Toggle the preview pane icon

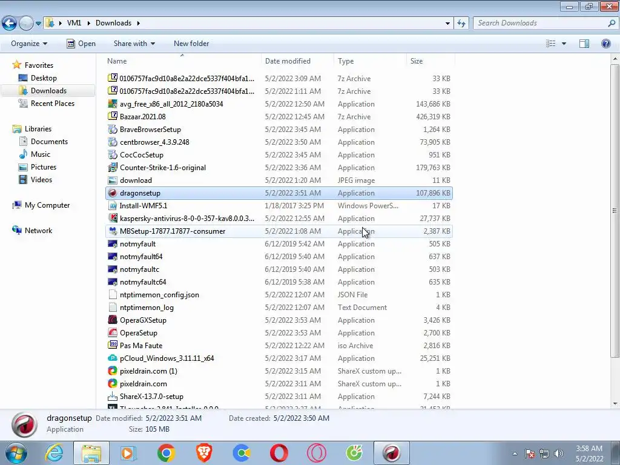click(584, 44)
